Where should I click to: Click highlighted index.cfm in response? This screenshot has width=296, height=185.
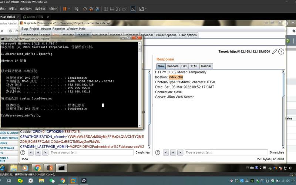click(x=176, y=77)
